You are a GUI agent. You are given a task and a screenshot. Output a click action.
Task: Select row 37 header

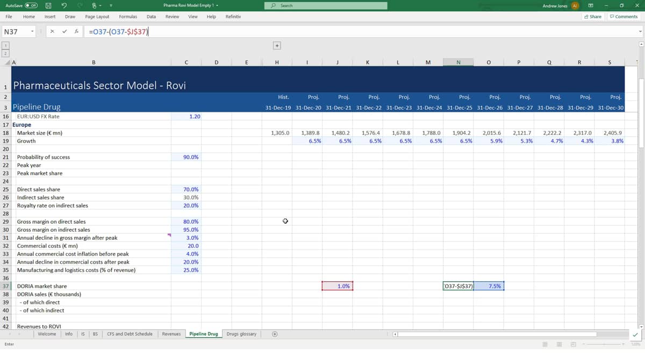point(5,286)
